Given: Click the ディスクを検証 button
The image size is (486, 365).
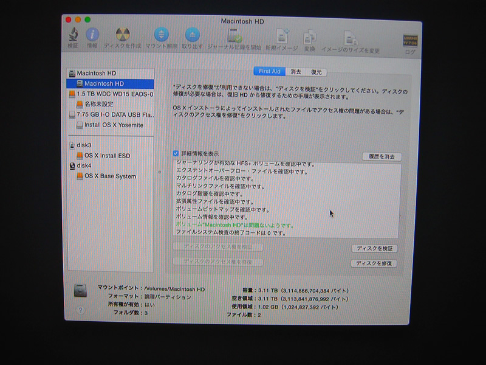Looking at the screenshot, I should click(374, 249).
